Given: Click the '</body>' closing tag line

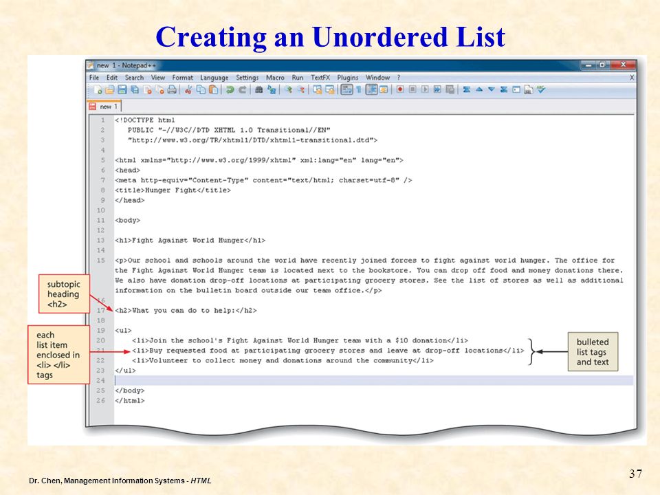Looking at the screenshot, I should [x=130, y=390].
